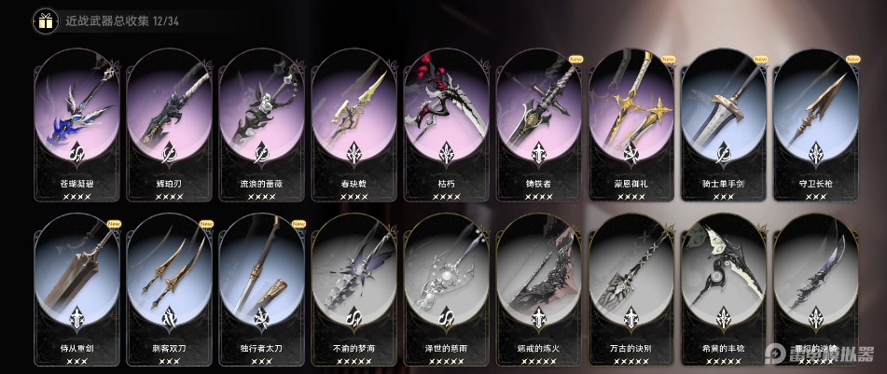Image resolution: width=887 pixels, height=374 pixels.
Task: Click the dual-blade type icon on 刺客双刀
Action: point(169,319)
